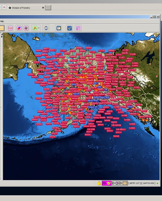Open the pink 20 alarm clock reminders
This screenshot has width=162, height=201.
coord(107,183)
